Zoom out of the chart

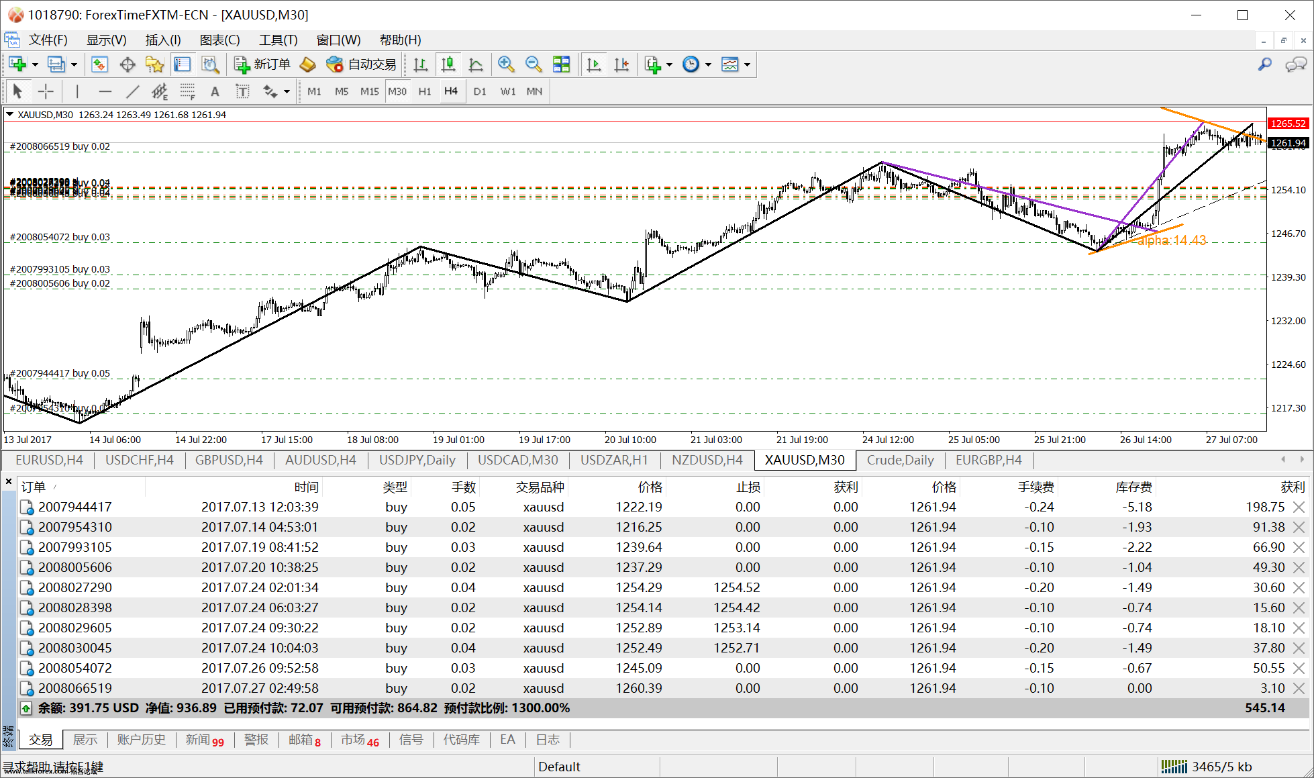pos(534,64)
